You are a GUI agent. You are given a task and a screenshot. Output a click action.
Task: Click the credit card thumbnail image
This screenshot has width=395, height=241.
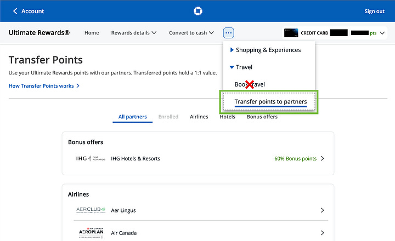(291, 33)
